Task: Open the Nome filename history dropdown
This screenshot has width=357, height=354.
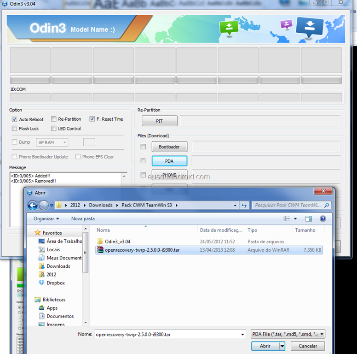Action: (x=242, y=334)
